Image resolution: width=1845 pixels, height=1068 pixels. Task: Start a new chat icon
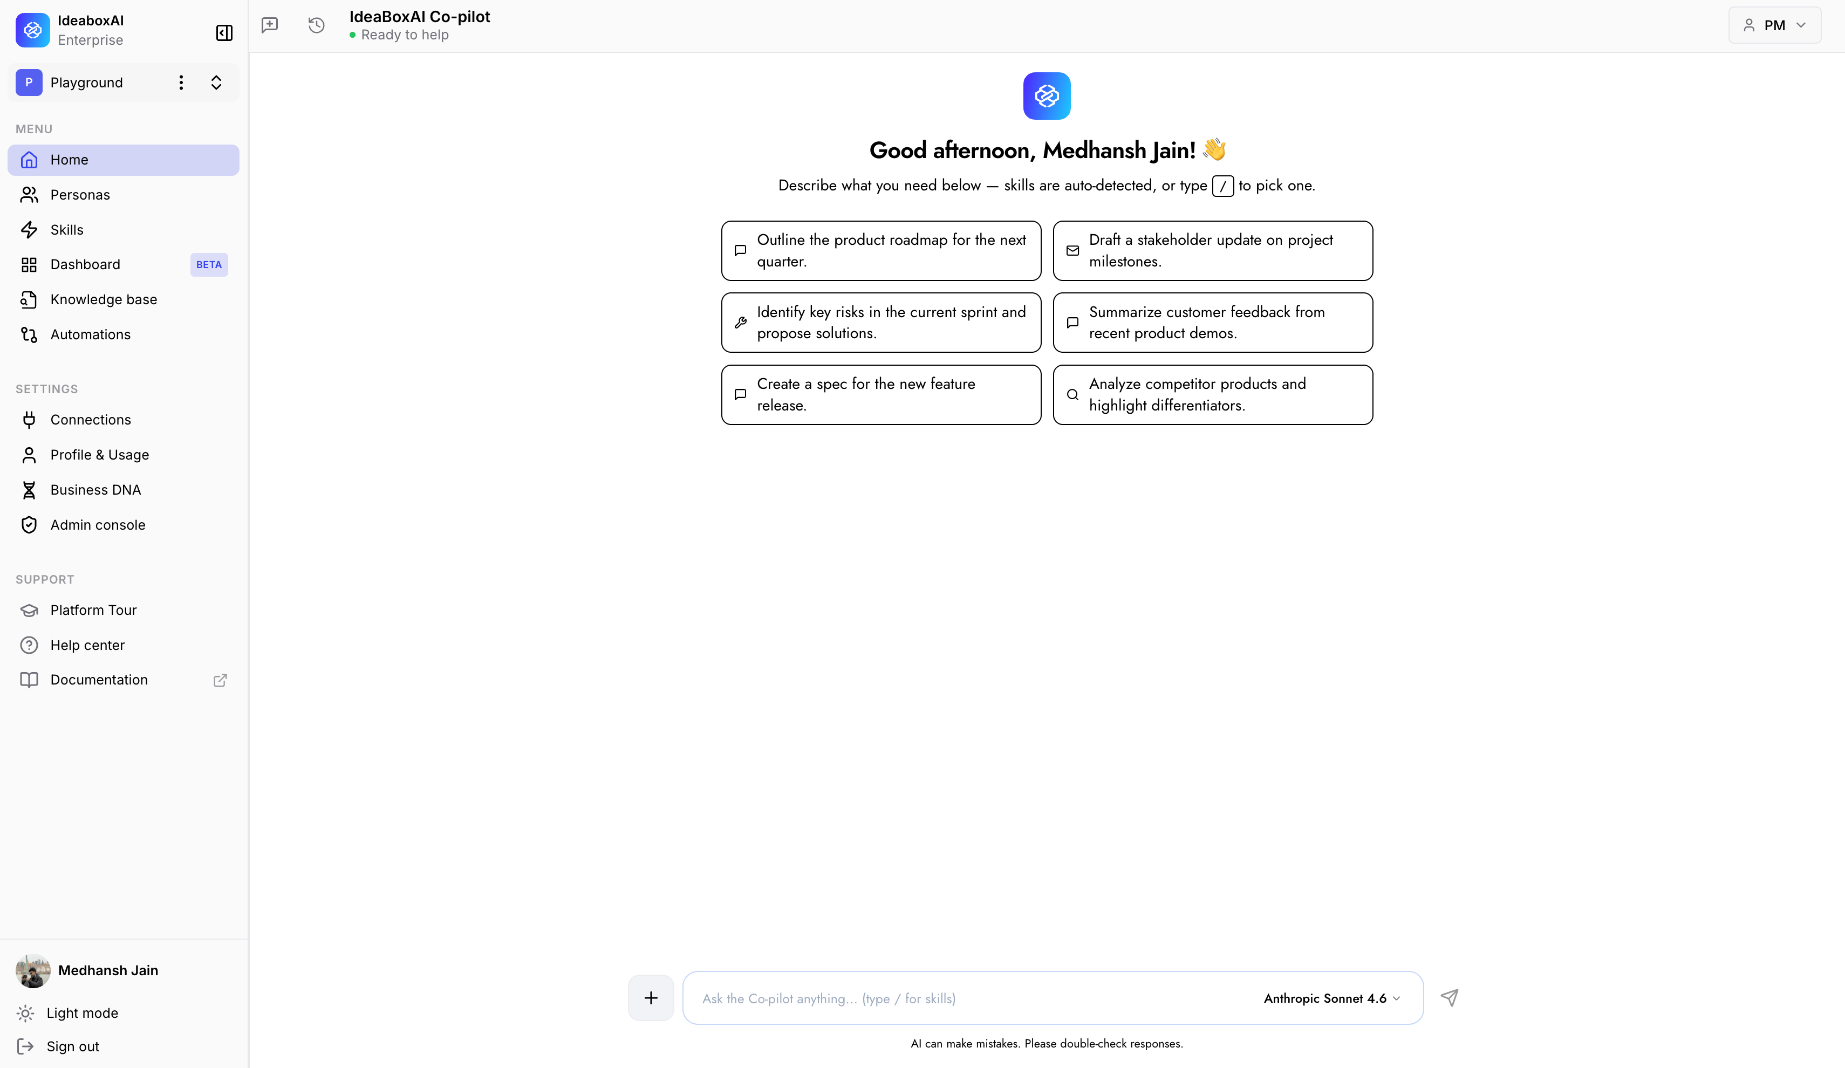270,25
